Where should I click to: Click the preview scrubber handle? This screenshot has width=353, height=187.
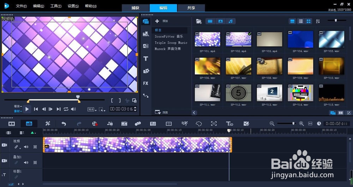tap(78, 97)
